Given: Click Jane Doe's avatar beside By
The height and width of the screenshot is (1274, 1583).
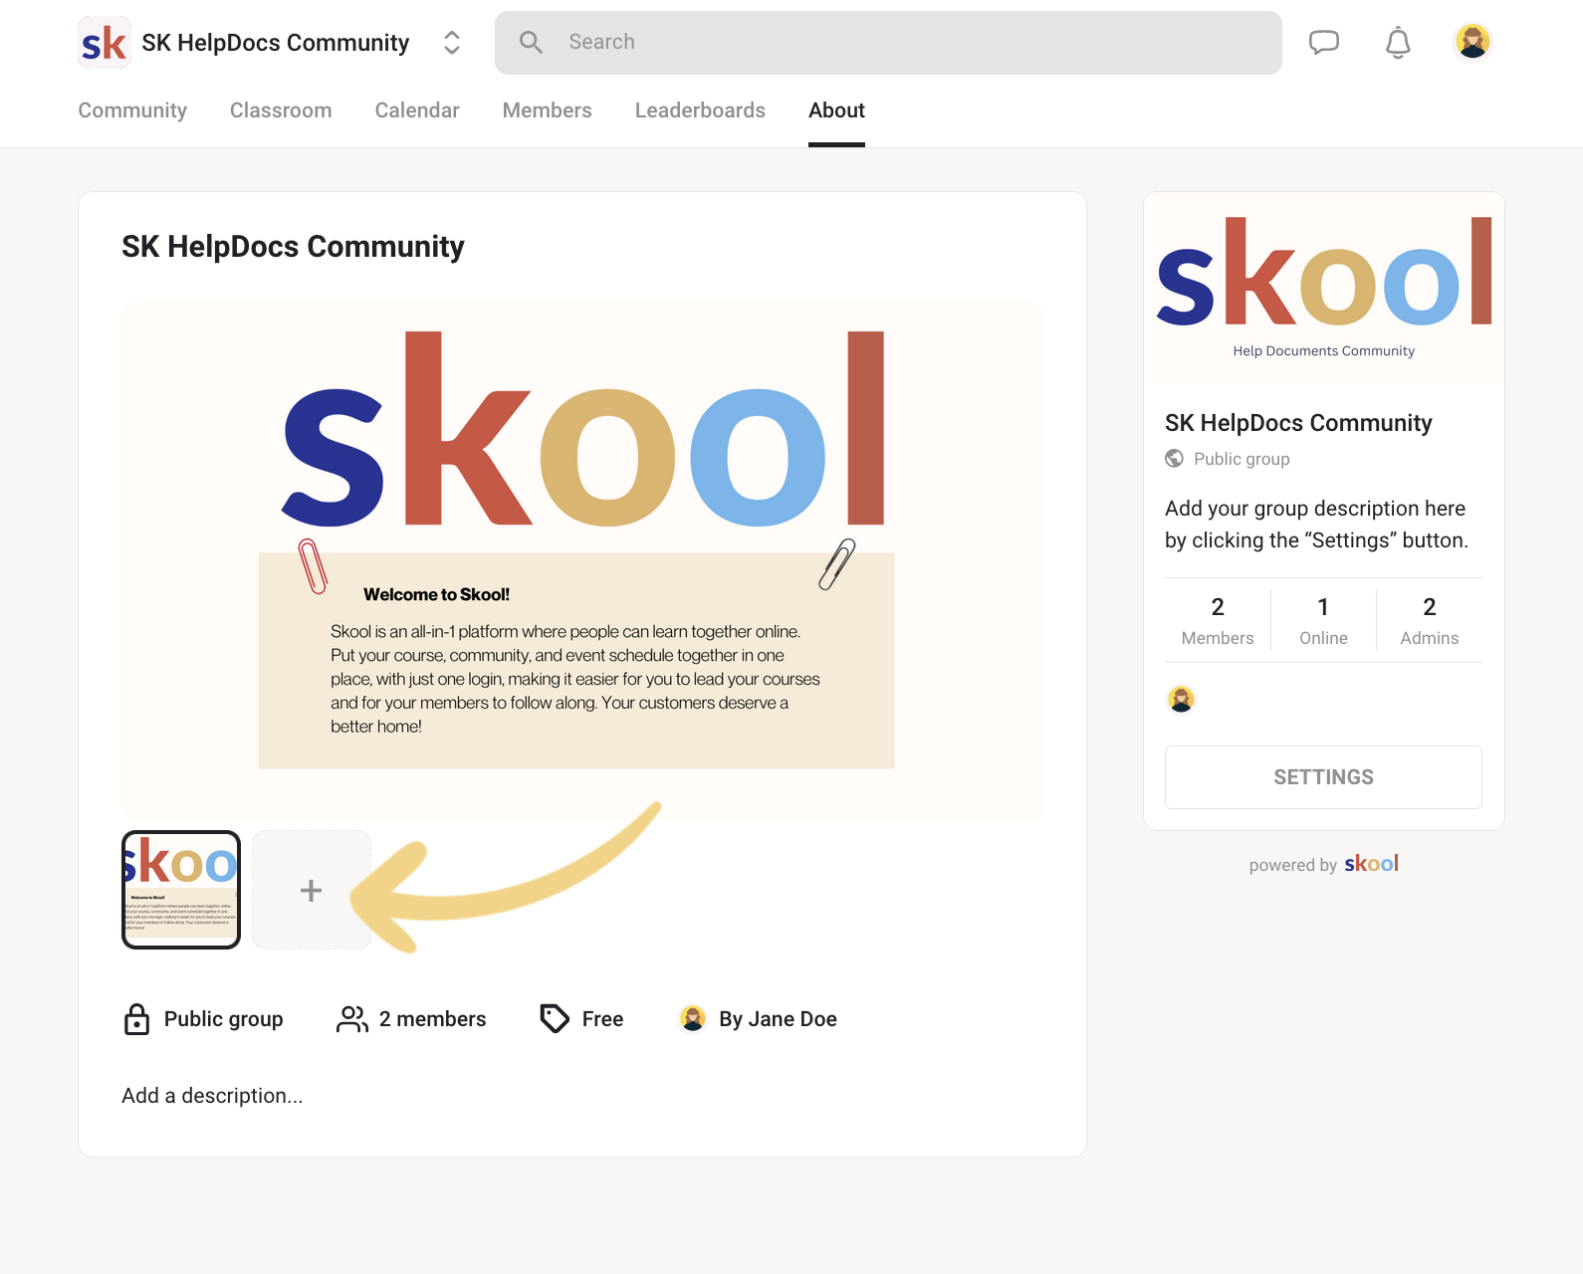Looking at the screenshot, I should [693, 1018].
